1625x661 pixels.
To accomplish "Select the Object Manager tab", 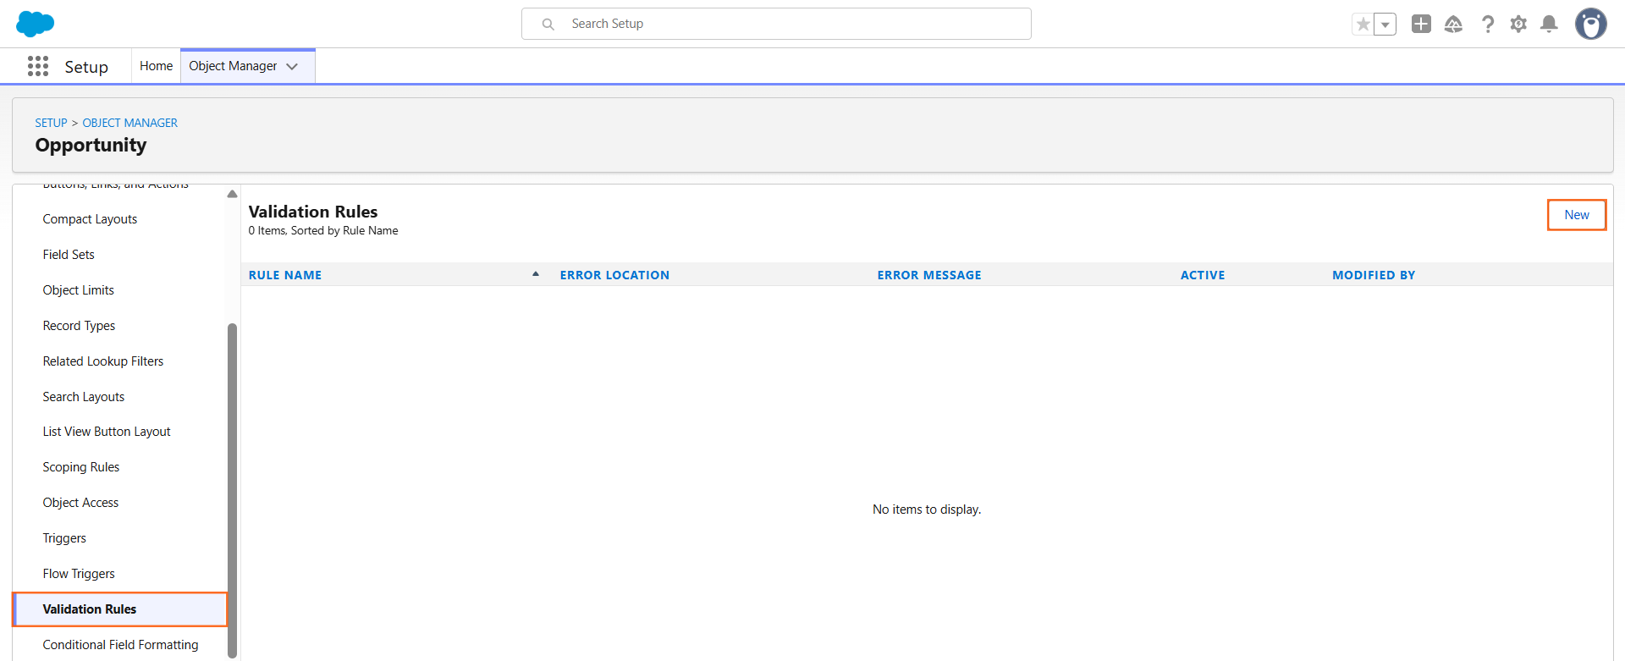I will (x=233, y=66).
